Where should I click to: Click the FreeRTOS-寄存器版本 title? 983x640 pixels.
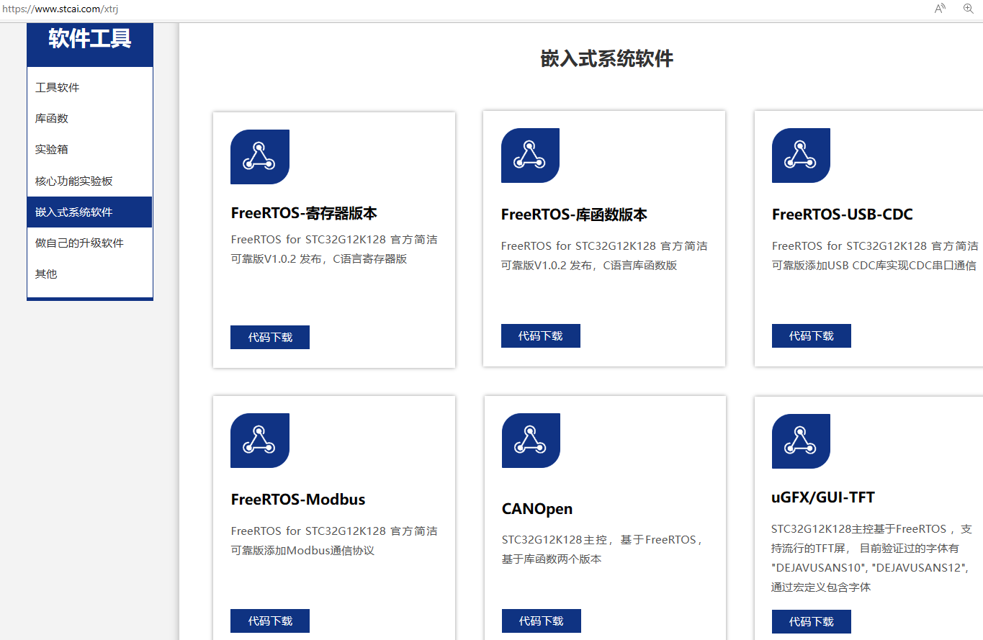304,213
